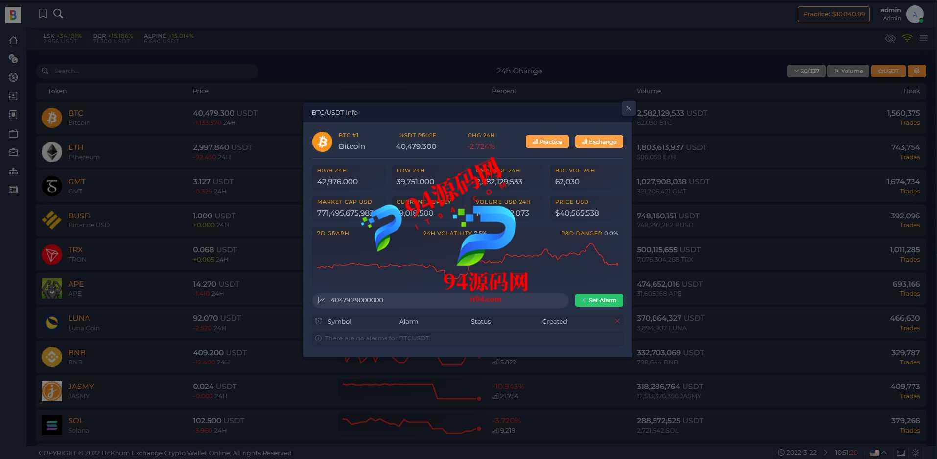Image resolution: width=937 pixels, height=459 pixels.
Task: Open the Volume sort dropdown
Action: point(848,71)
